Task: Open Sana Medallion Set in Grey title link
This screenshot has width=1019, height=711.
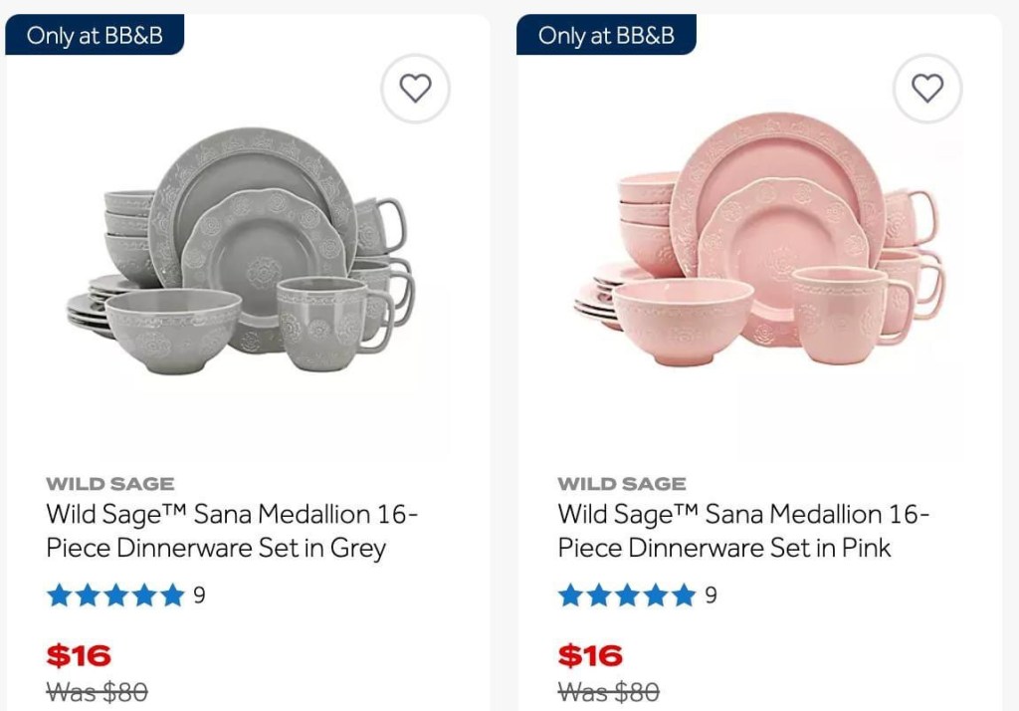Action: tap(231, 531)
